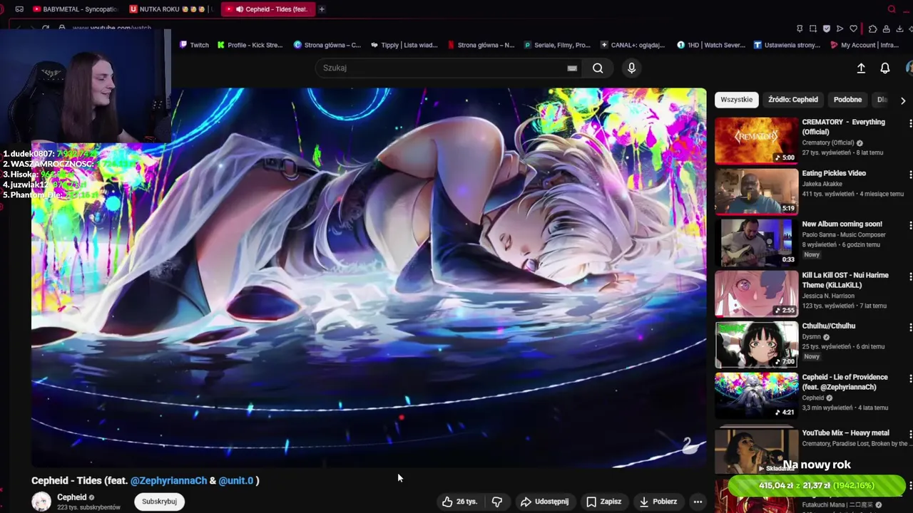Open new browser tab with plus icon
The height and width of the screenshot is (513, 913).
click(x=322, y=9)
